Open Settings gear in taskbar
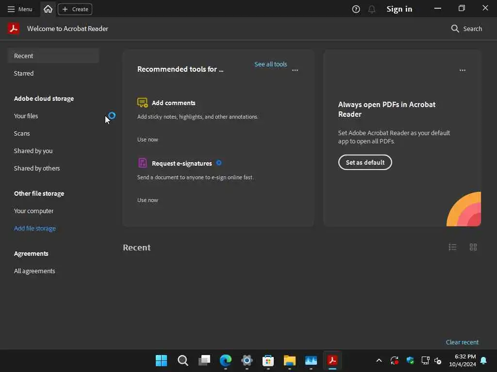This screenshot has height=372, width=497. (x=247, y=360)
